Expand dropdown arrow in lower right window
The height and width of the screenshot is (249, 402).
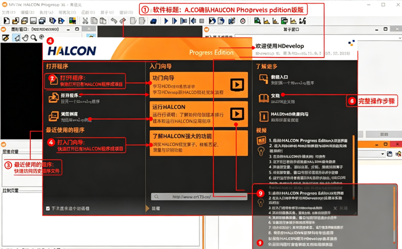pos(383,154)
